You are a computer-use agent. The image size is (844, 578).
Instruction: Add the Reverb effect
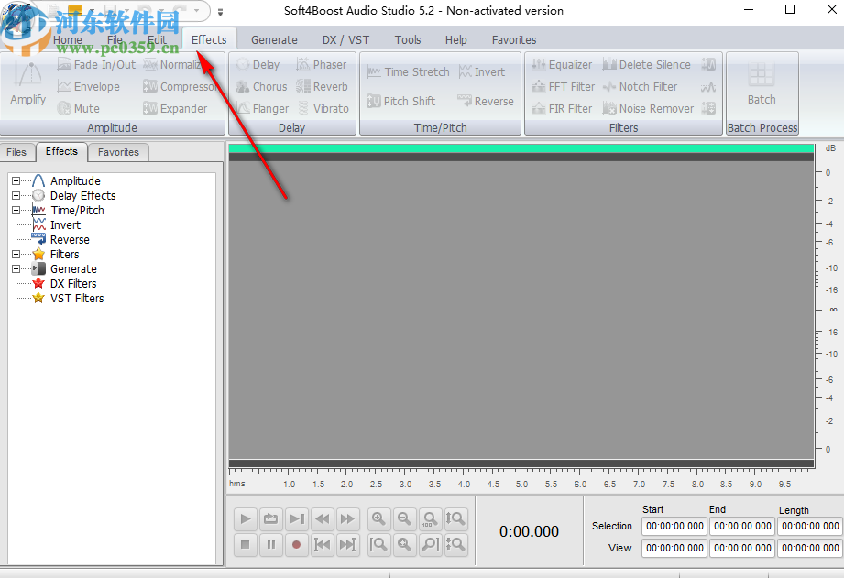[x=322, y=87]
